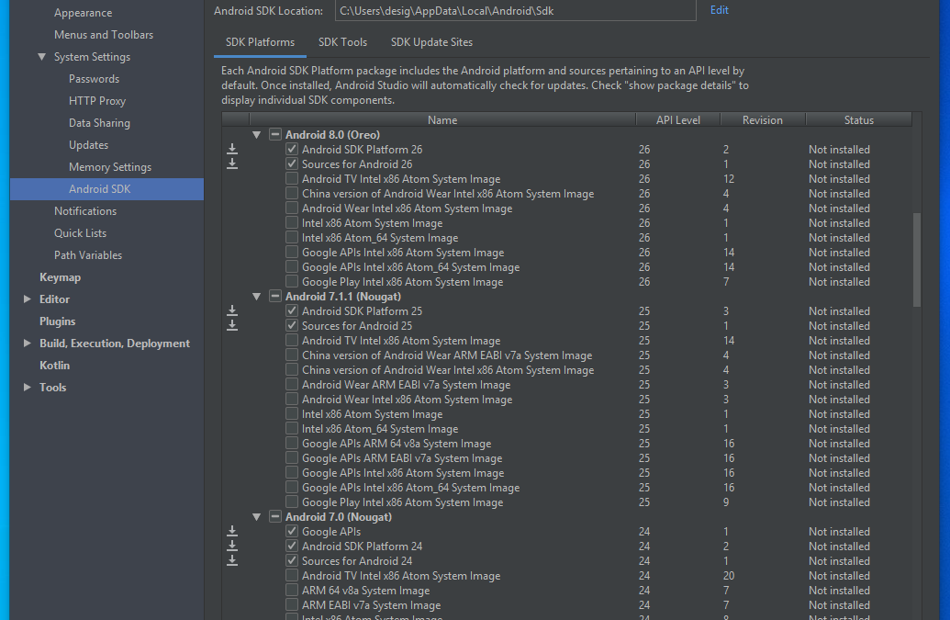Image resolution: width=950 pixels, height=620 pixels.
Task: Uncheck Android SDK Platform 25
Action: coord(292,310)
